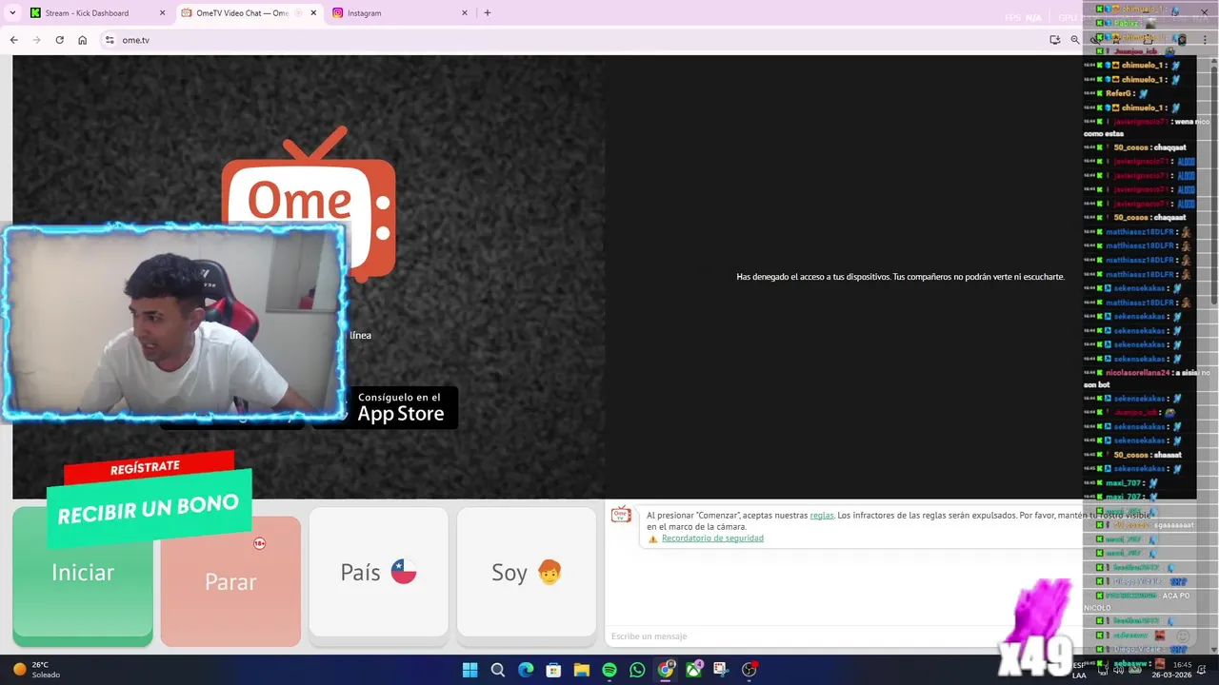Go back in browser history
Viewport: 1219px width, 685px height.
pyautogui.click(x=13, y=40)
